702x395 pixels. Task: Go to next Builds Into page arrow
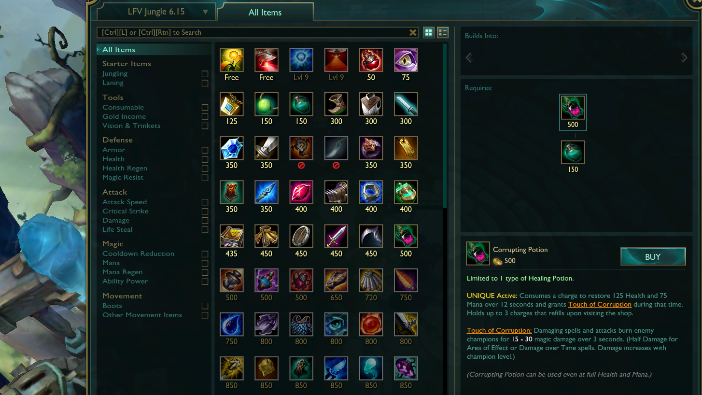click(684, 58)
